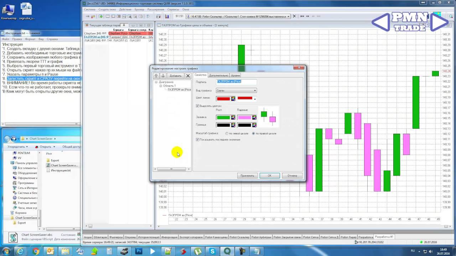This screenshot has height=256, width=456.
Task: Open the Брокер menu in QUIK
Action: pos(140,9)
